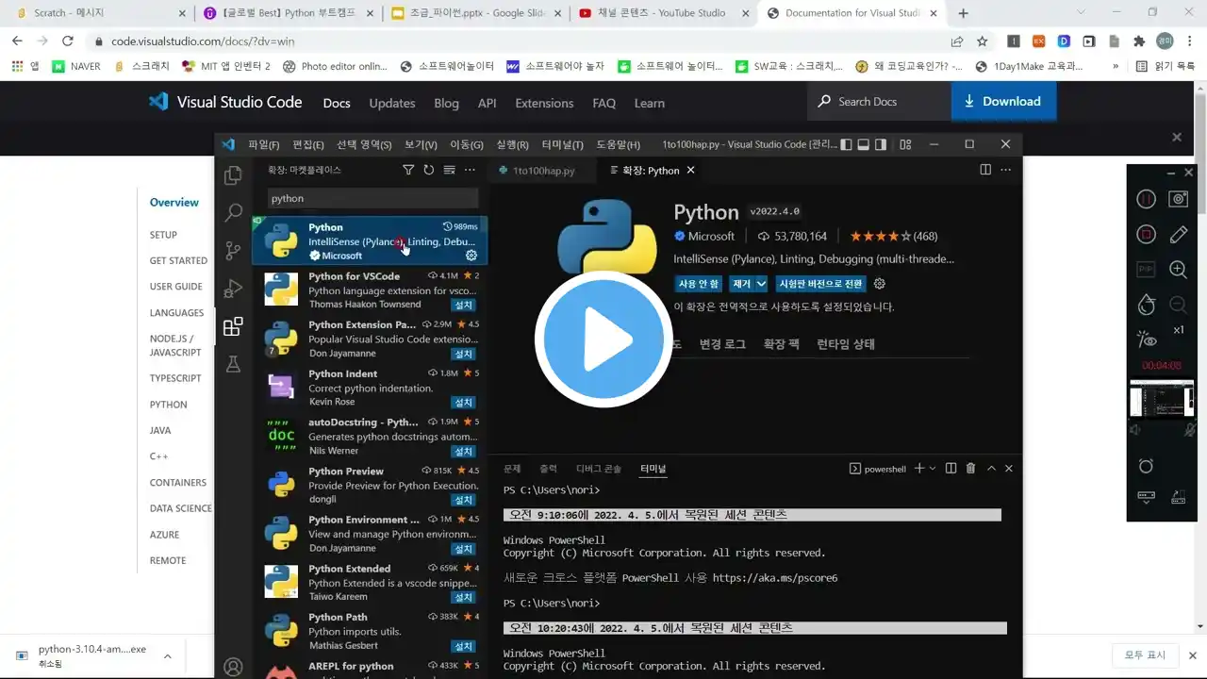Click the blue Download button on website

[x=1003, y=102]
